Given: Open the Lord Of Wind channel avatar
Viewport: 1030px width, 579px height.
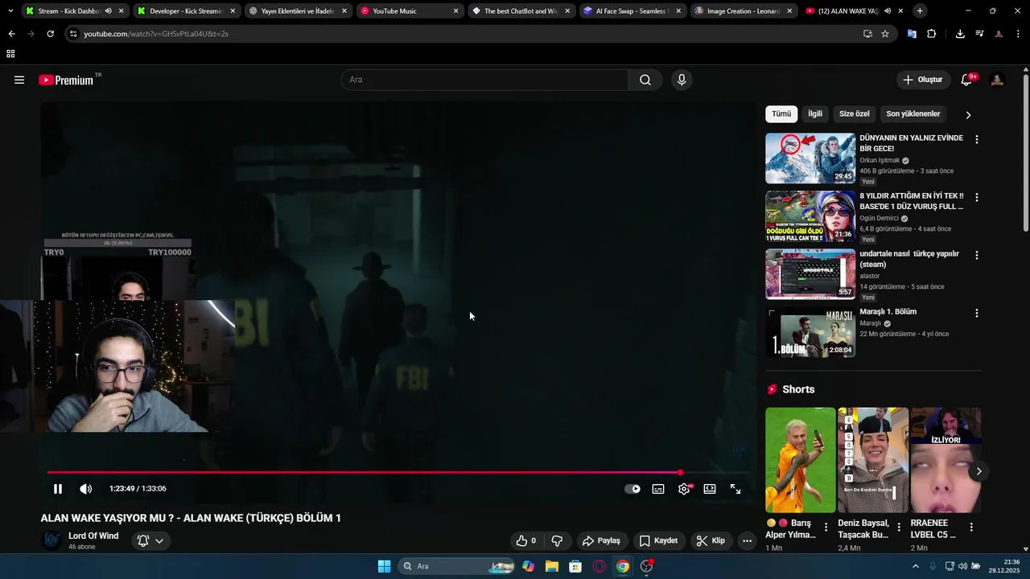Looking at the screenshot, I should 51,540.
